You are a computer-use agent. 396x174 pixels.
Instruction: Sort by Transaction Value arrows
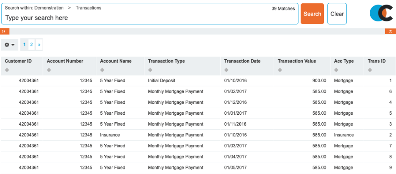coord(280,70)
